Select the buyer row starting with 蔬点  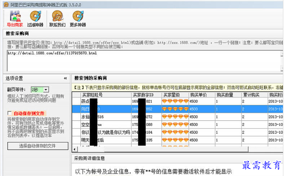point(178,101)
